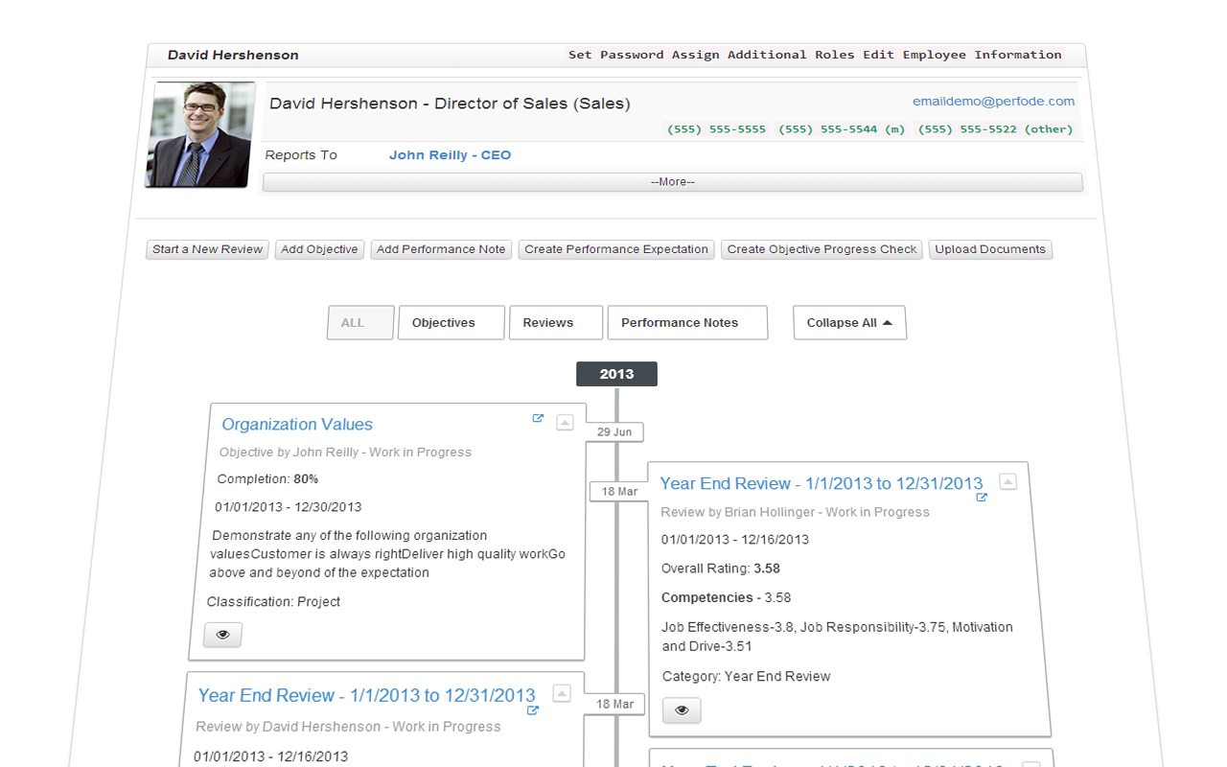Screen dimensions: 1227x767
Task: Show Performance Notes only
Action: (x=686, y=322)
